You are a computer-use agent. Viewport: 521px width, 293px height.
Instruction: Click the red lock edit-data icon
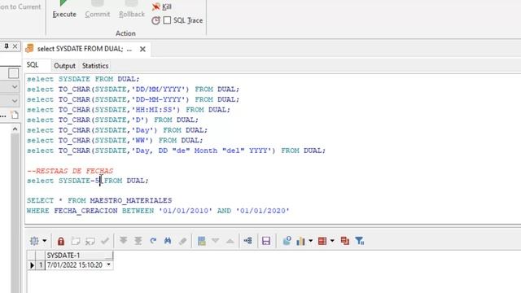click(61, 241)
